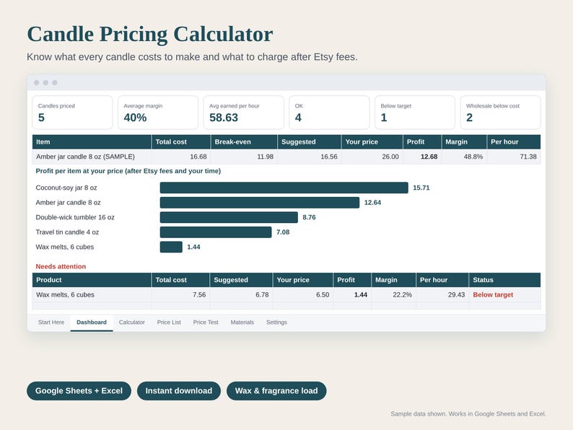Click the Break-even column header
Screen dimensions: 573x430
244,141
